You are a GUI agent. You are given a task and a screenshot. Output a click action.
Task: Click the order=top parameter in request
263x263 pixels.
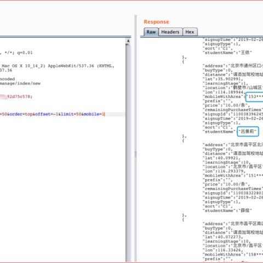pos(21,114)
